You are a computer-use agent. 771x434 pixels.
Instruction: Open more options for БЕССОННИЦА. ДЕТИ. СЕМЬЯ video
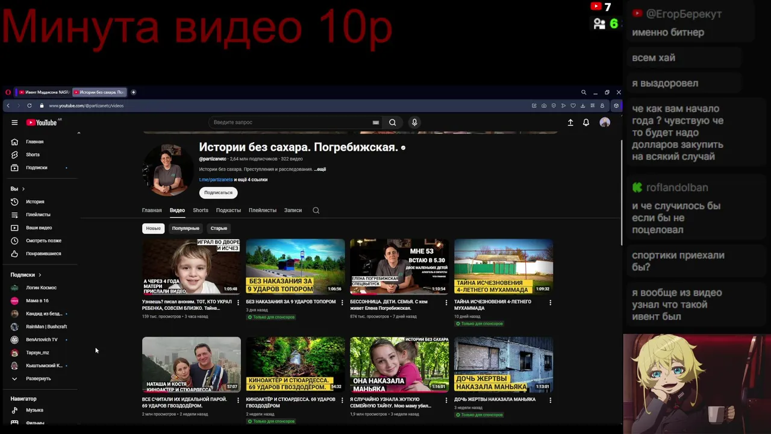tap(446, 303)
